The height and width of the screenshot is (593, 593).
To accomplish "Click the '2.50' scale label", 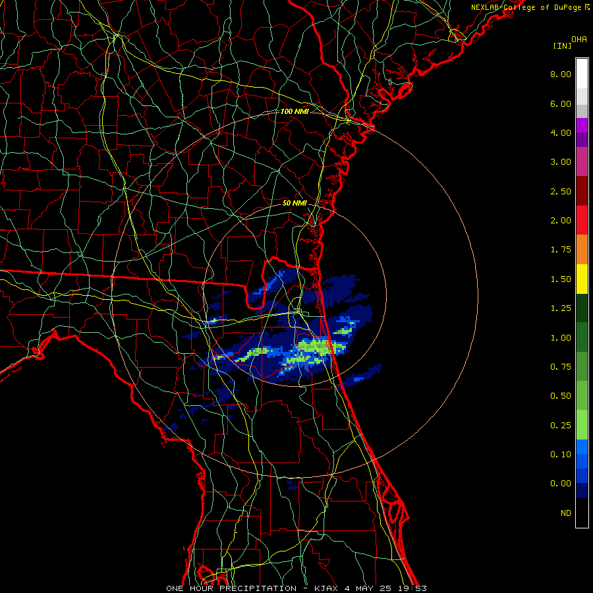I will pos(561,191).
